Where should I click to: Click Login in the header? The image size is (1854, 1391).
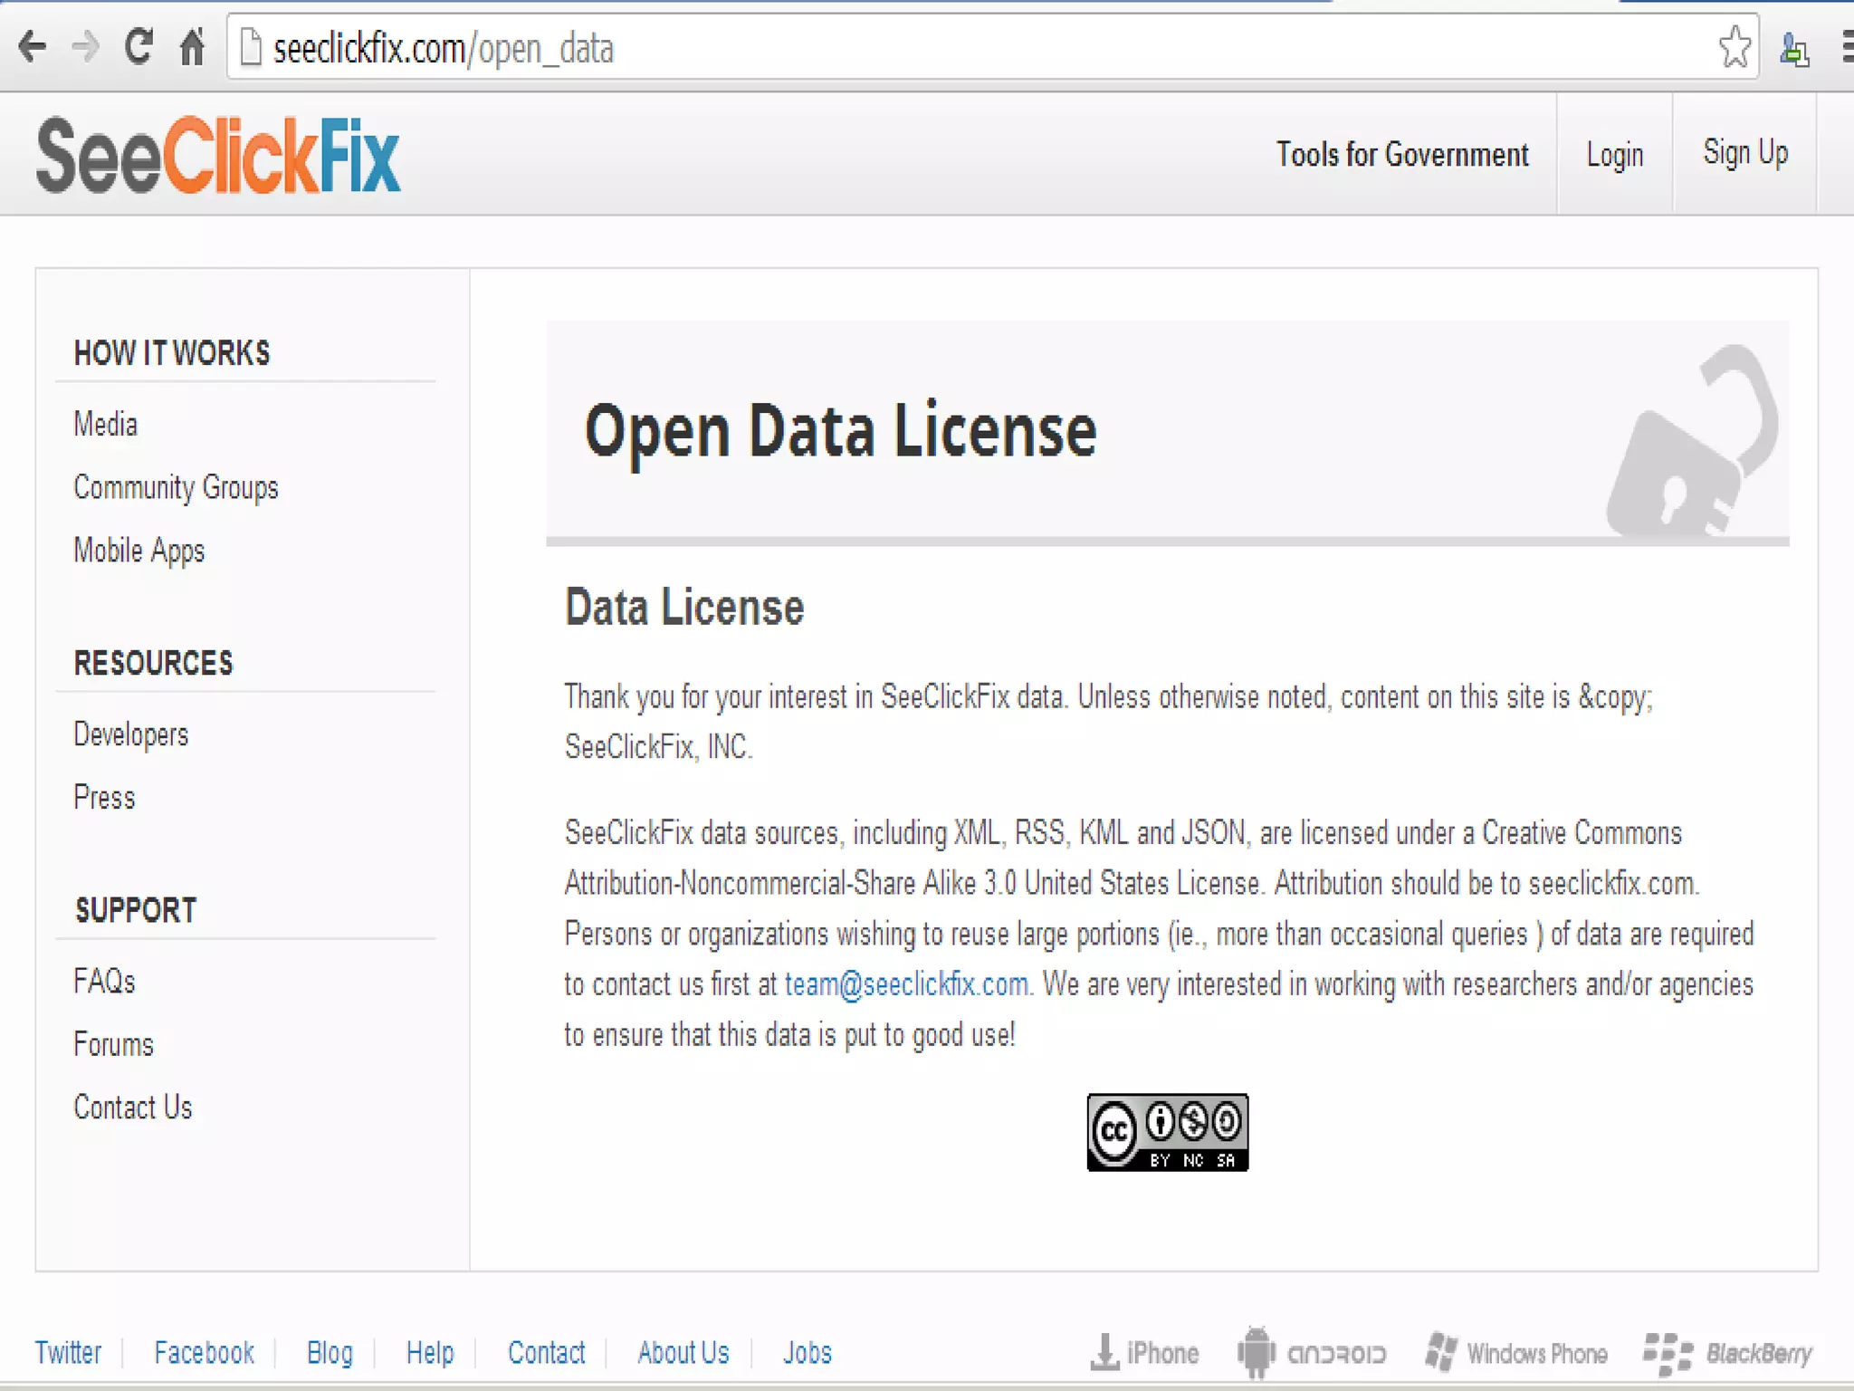pos(1614,155)
